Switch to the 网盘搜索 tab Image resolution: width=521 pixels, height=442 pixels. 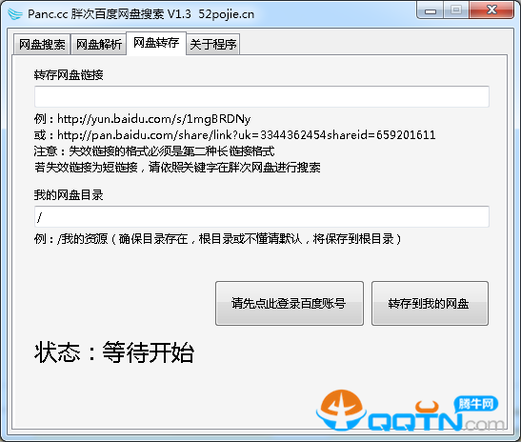coord(42,44)
